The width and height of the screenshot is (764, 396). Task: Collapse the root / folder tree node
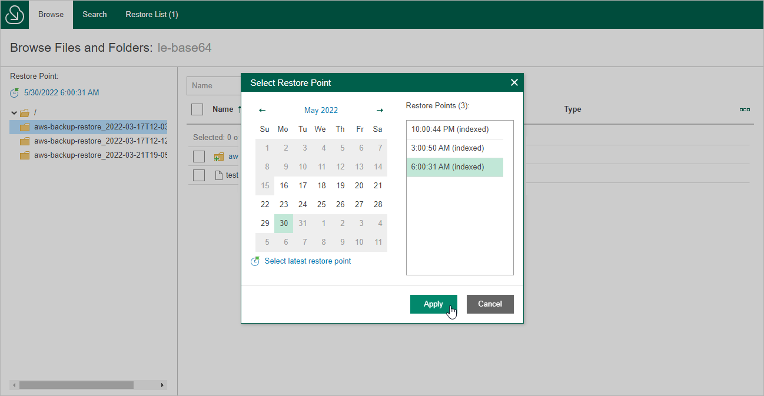click(14, 112)
